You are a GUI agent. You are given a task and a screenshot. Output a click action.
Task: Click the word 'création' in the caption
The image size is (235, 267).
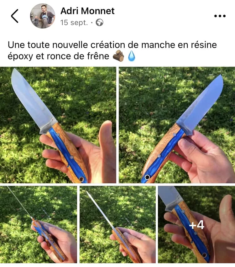[108, 45]
